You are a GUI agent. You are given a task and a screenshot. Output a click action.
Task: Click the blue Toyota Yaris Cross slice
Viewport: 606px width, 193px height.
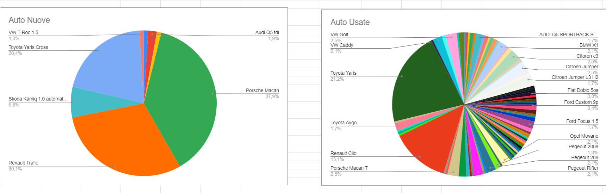pos(109,63)
